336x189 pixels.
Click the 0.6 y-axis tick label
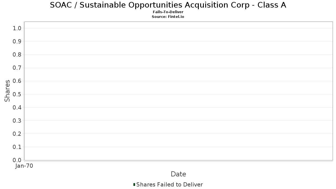(17, 81)
